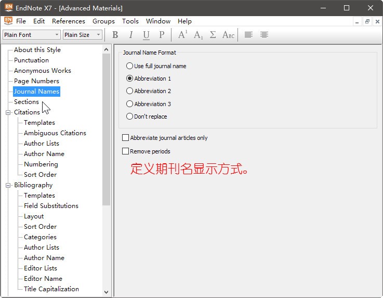Select 'Use full journal name' option
The image size is (383, 298).
coord(130,66)
